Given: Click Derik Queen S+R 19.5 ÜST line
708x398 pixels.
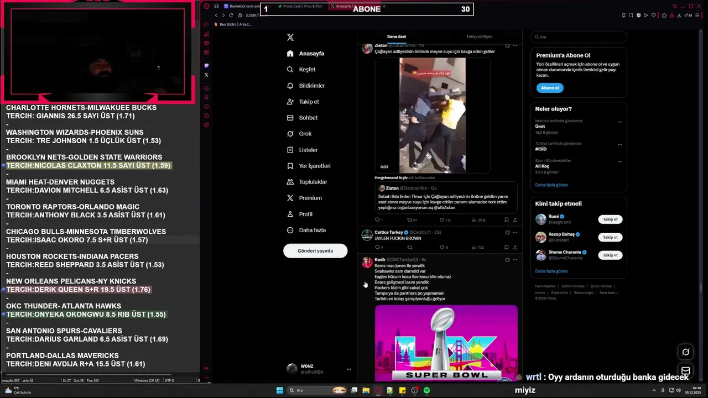Looking at the screenshot, I should (x=78, y=290).
